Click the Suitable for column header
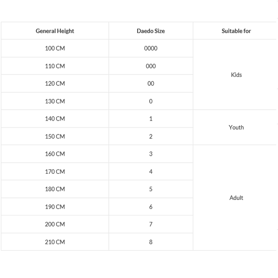The image size is (278, 278). tap(236, 31)
